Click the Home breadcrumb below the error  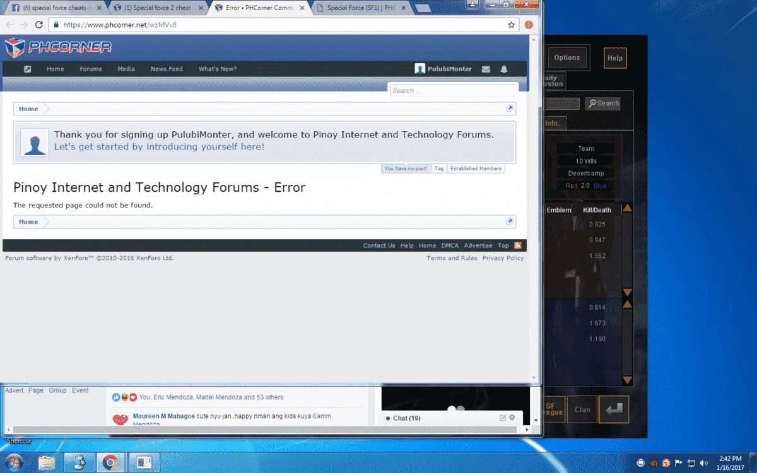coord(28,221)
